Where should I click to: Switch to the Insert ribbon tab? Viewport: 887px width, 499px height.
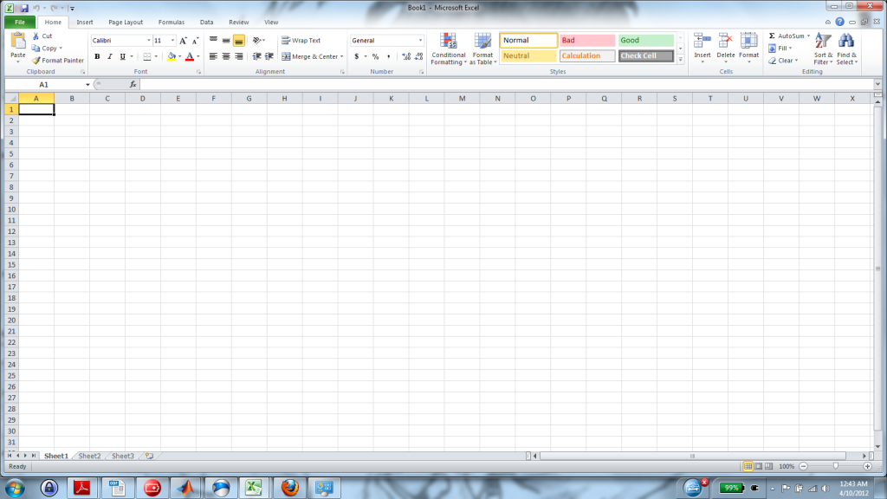[x=85, y=22]
